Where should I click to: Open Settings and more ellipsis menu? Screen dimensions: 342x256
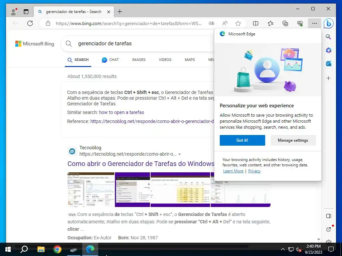[x=315, y=23]
